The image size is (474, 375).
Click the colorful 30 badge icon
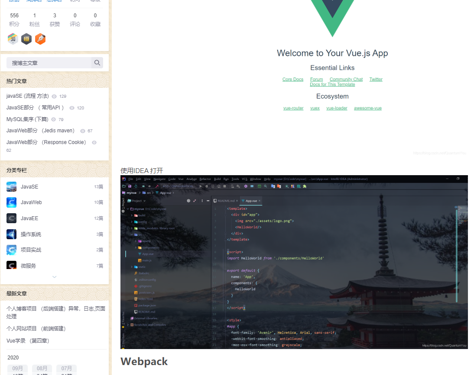point(13,39)
